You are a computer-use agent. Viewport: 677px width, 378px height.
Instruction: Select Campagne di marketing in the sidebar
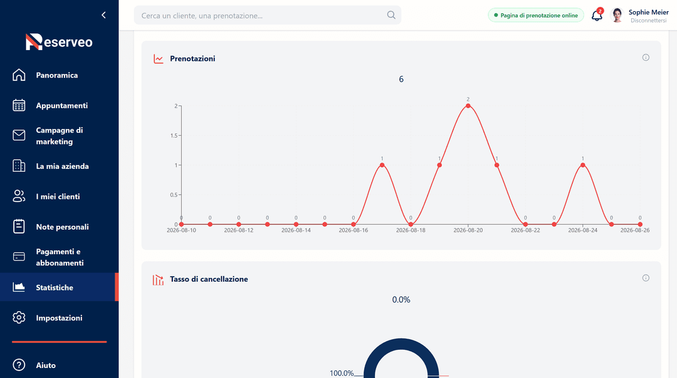[x=59, y=136]
